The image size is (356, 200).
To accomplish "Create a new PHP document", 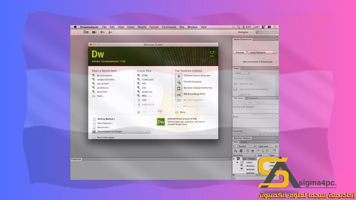I will pos(144,84).
